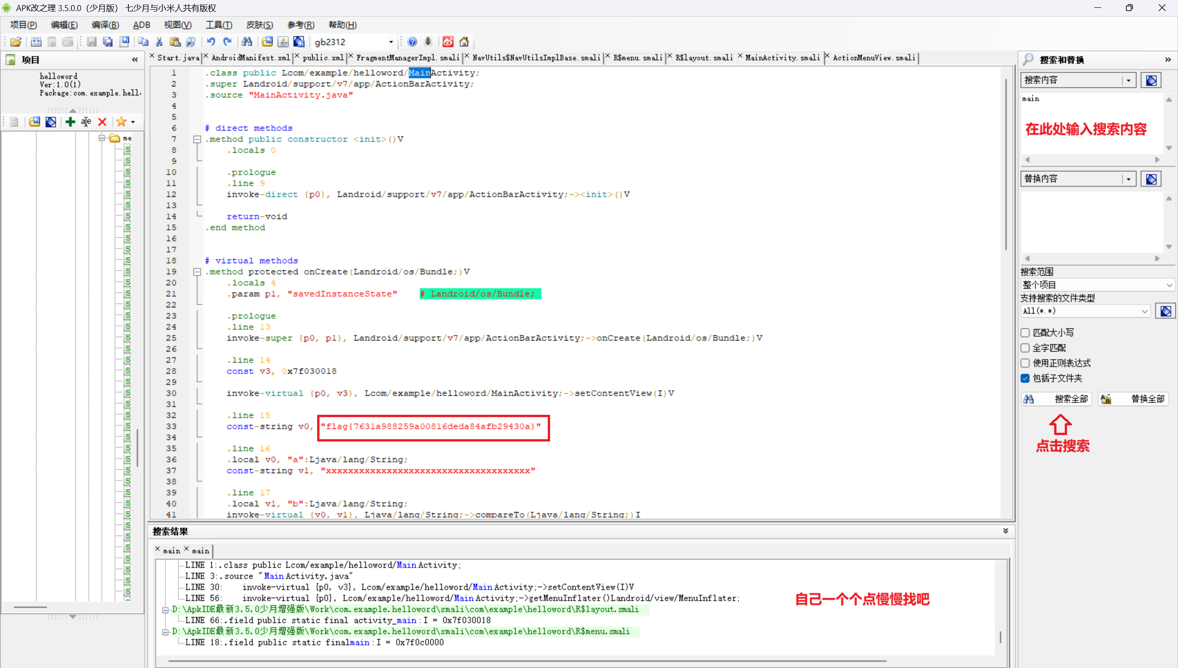Open the gb2312 encoding dropdown
Screen dimensions: 1178x668
[x=391, y=42]
